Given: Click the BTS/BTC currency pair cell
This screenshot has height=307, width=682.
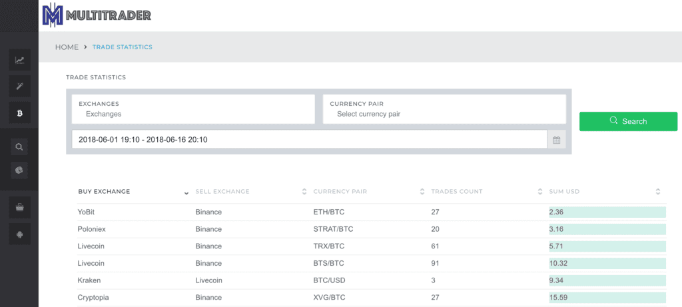Looking at the screenshot, I should (329, 263).
